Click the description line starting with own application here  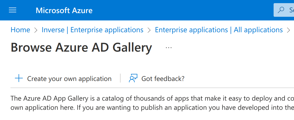click(x=152, y=108)
